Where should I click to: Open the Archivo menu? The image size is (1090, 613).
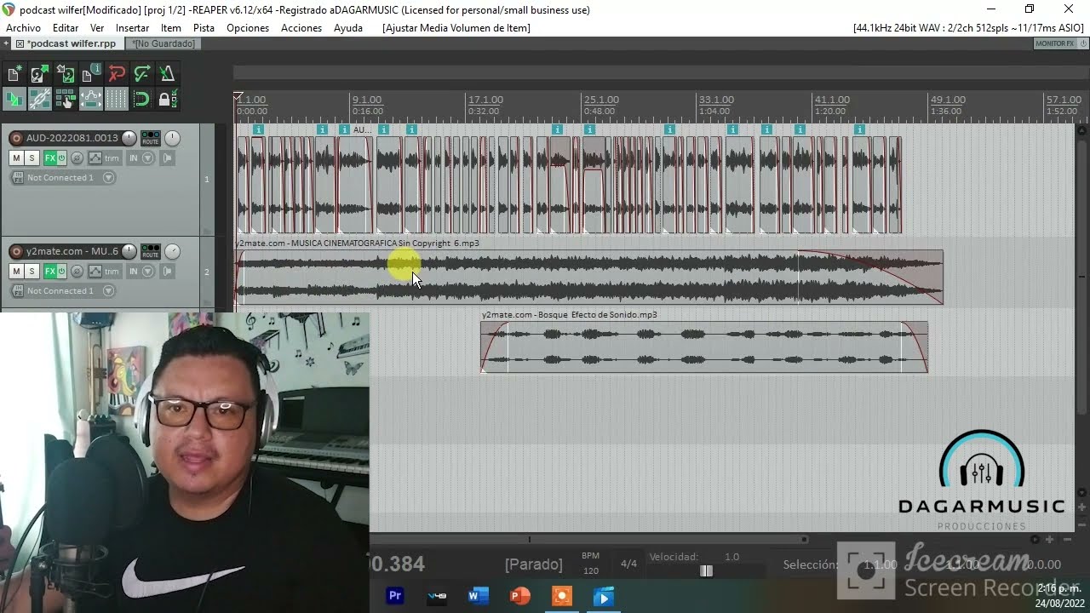[x=23, y=28]
